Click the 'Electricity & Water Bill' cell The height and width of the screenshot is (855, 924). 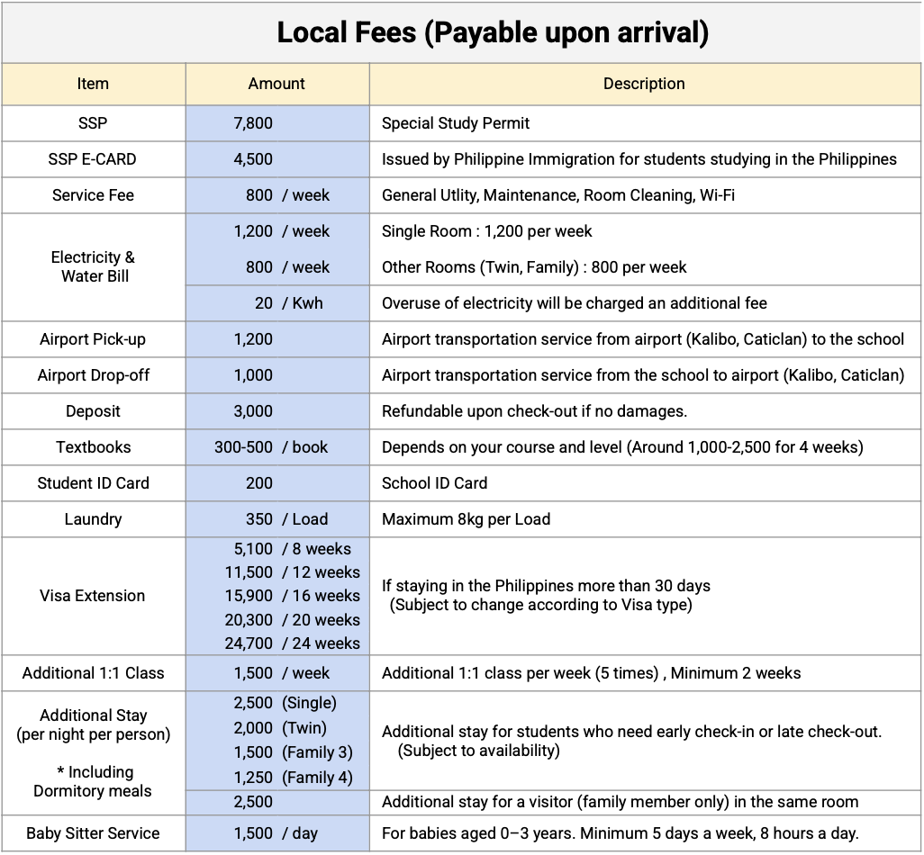tap(93, 267)
